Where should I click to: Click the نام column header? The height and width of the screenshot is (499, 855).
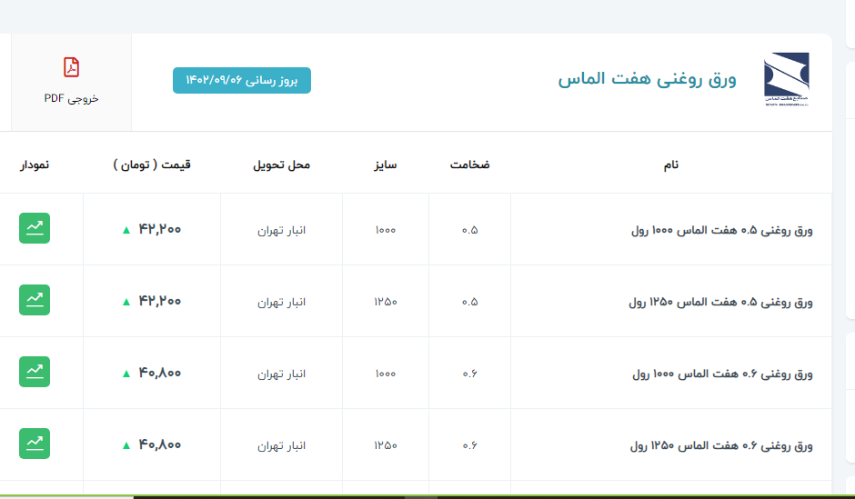click(670, 165)
